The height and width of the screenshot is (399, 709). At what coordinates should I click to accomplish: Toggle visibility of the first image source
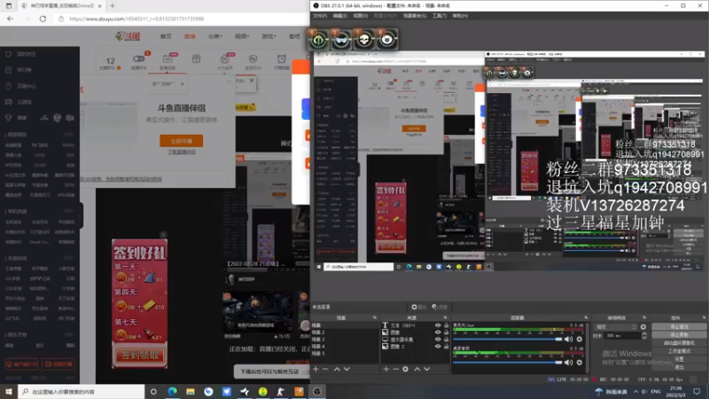[438, 332]
